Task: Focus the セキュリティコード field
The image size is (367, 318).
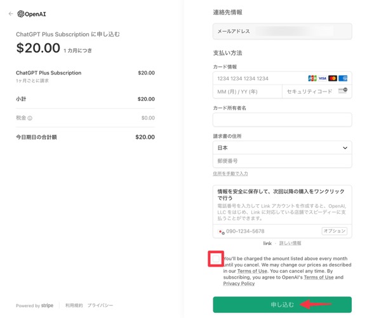Action: (x=317, y=92)
